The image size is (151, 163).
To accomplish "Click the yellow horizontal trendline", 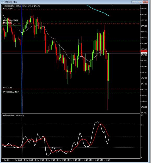I will (65, 35).
